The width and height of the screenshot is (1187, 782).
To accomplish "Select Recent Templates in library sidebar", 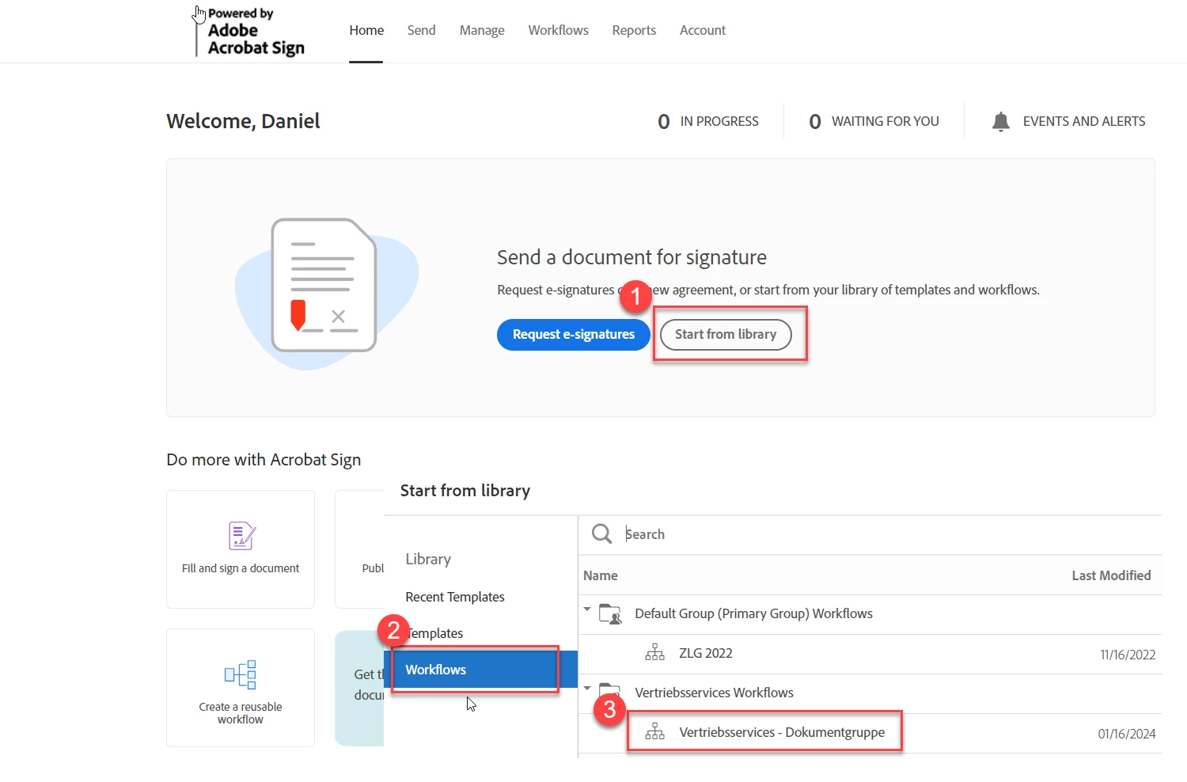I will [455, 597].
